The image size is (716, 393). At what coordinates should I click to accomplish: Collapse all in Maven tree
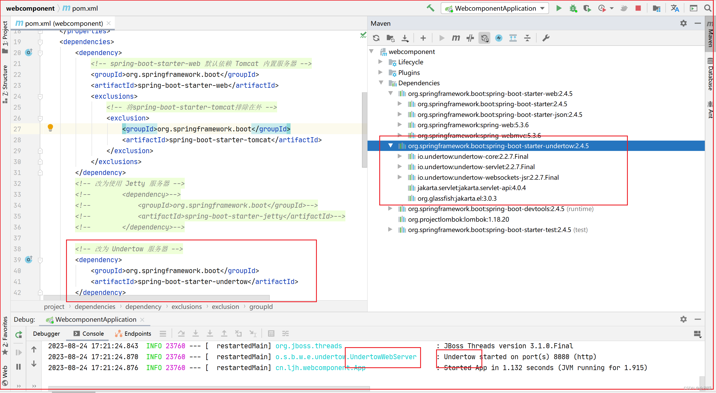[x=527, y=38]
